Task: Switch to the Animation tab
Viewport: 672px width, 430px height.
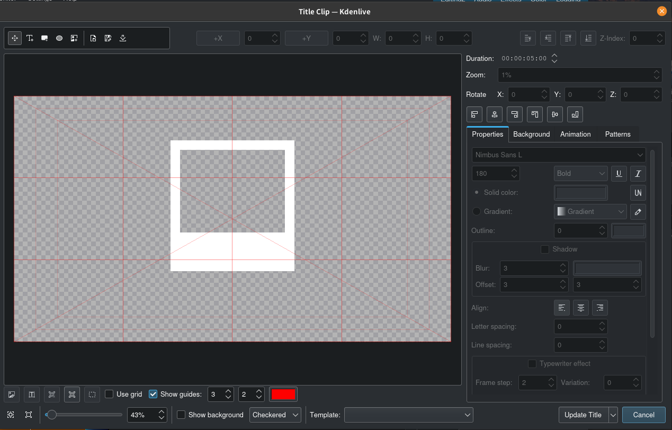Action: [x=575, y=134]
